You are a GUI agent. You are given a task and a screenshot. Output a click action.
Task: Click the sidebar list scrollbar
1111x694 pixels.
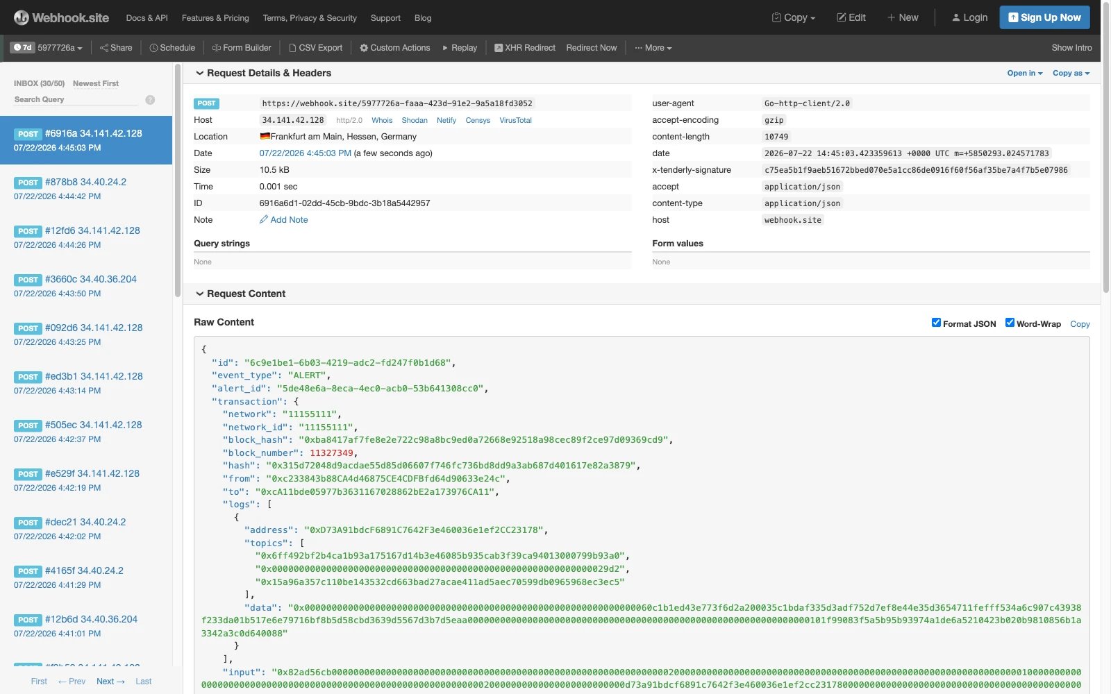tap(178, 180)
